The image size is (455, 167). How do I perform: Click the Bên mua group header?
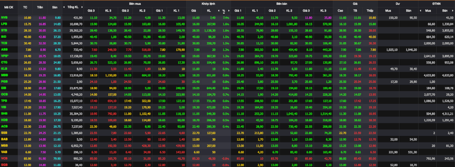(135, 4)
